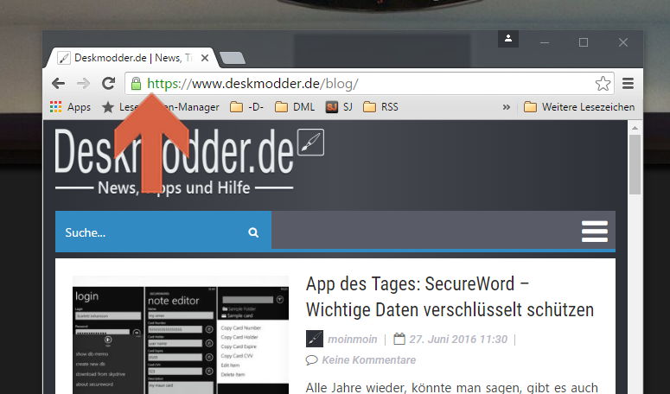Open the Chrome hamburger menu
This screenshot has width=670, height=394.
click(628, 83)
